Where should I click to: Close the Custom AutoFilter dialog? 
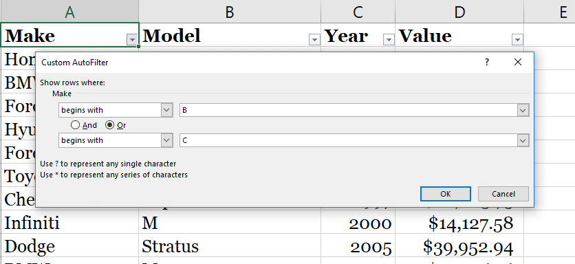pyautogui.click(x=518, y=63)
